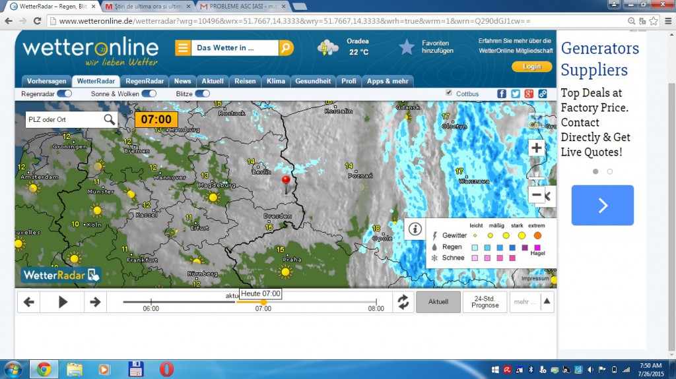Share via Google Plus icon

529,94
